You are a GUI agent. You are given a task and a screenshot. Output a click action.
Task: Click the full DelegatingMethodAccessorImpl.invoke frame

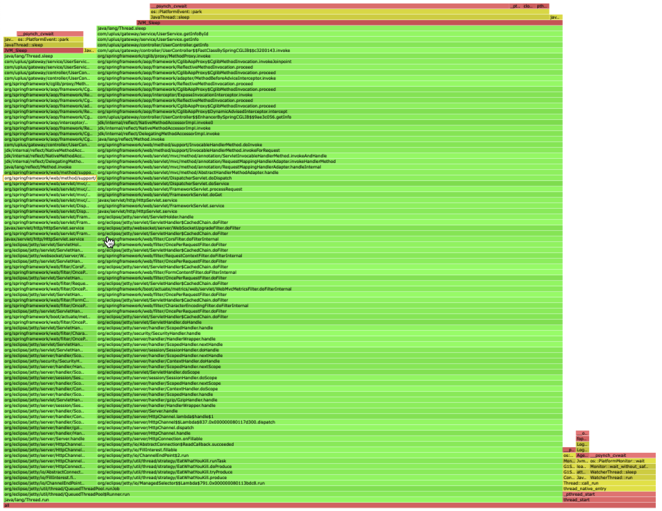pyautogui.click(x=329, y=133)
